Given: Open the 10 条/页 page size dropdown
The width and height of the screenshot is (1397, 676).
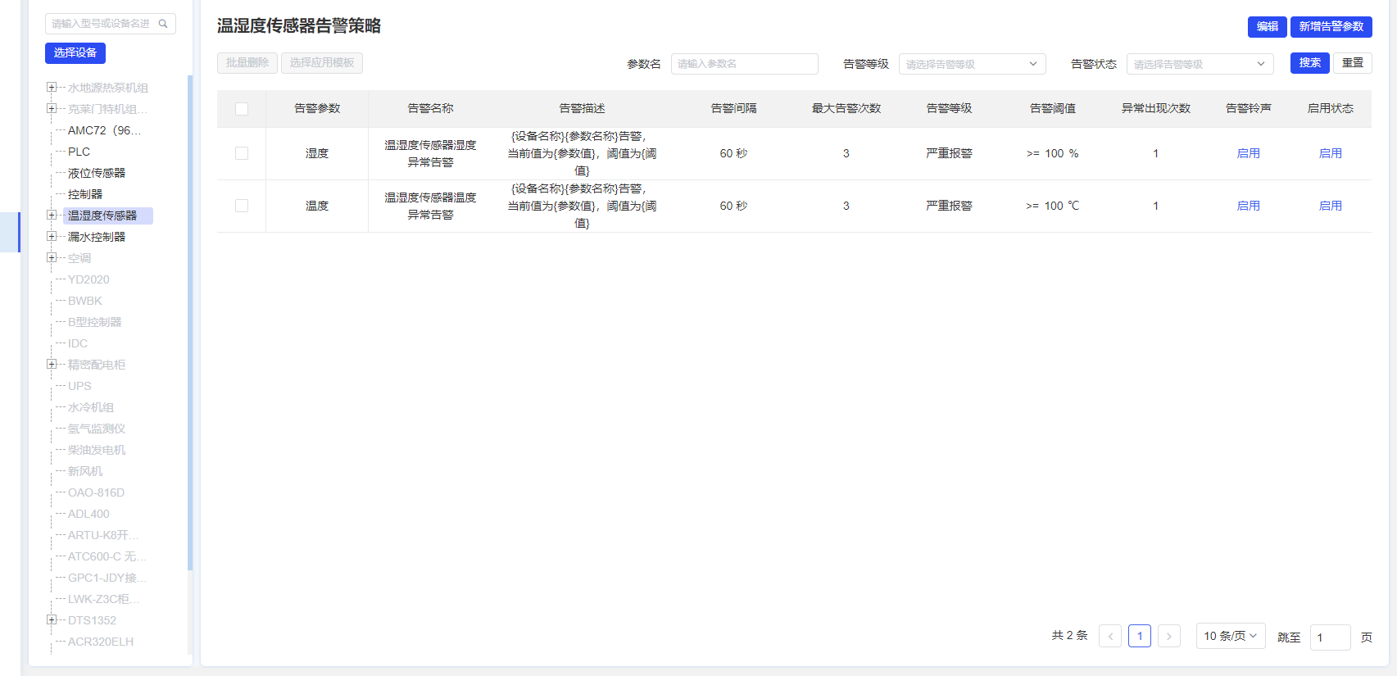Looking at the screenshot, I should (x=1231, y=636).
